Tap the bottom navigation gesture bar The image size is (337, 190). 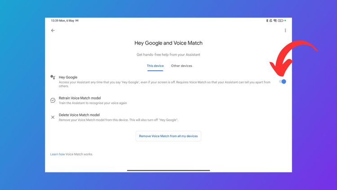click(x=168, y=170)
